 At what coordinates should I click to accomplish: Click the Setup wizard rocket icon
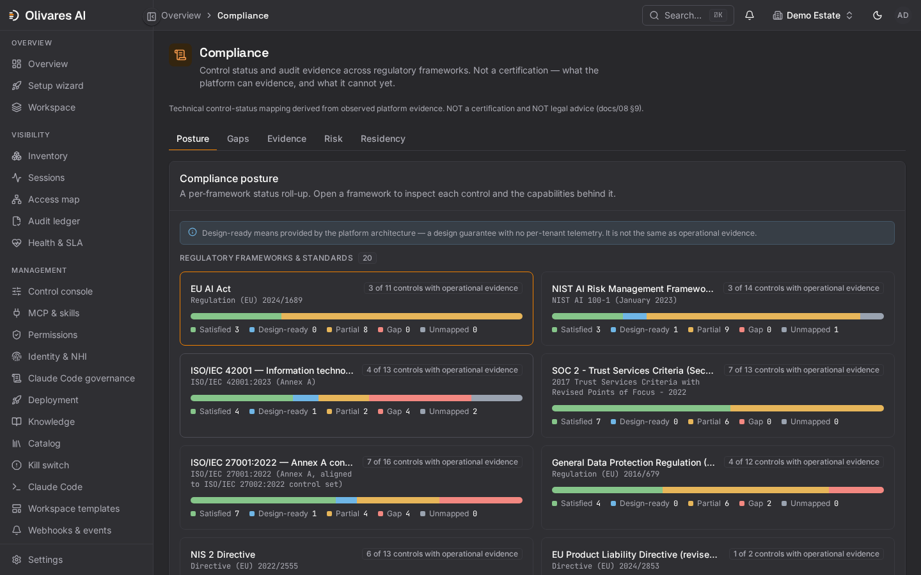[17, 86]
